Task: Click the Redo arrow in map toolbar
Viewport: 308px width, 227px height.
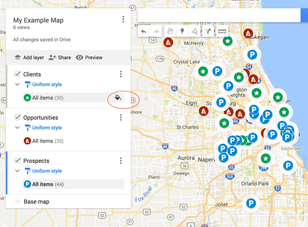Action: (x=156, y=31)
